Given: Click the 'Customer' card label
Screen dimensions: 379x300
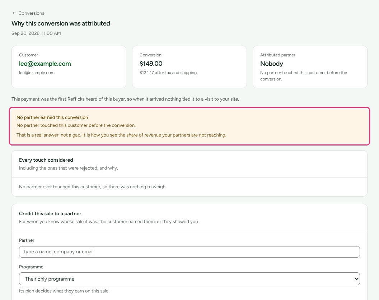Looking at the screenshot, I should pyautogui.click(x=28, y=55).
